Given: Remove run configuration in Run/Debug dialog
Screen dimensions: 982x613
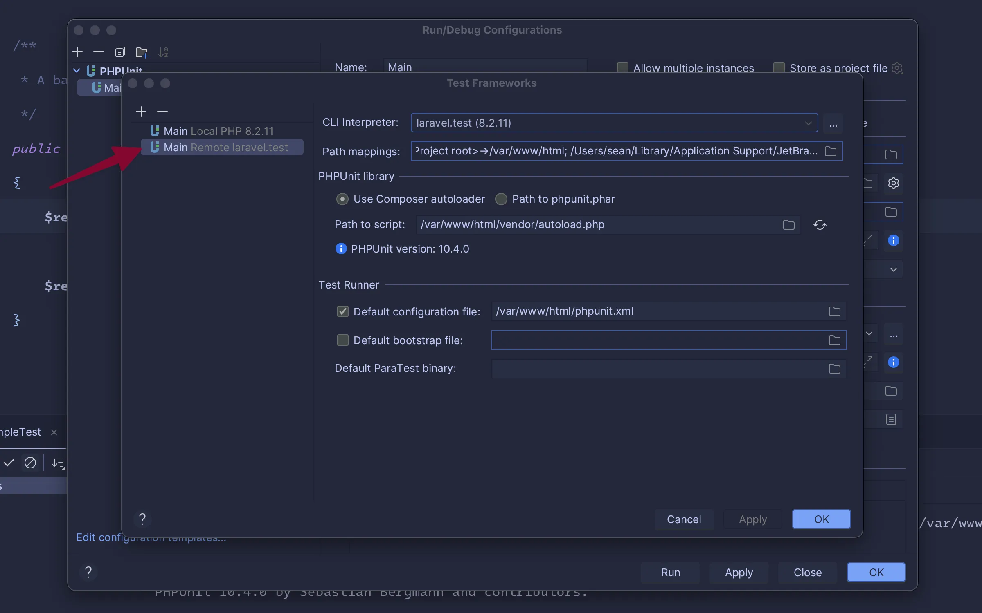Looking at the screenshot, I should [99, 52].
